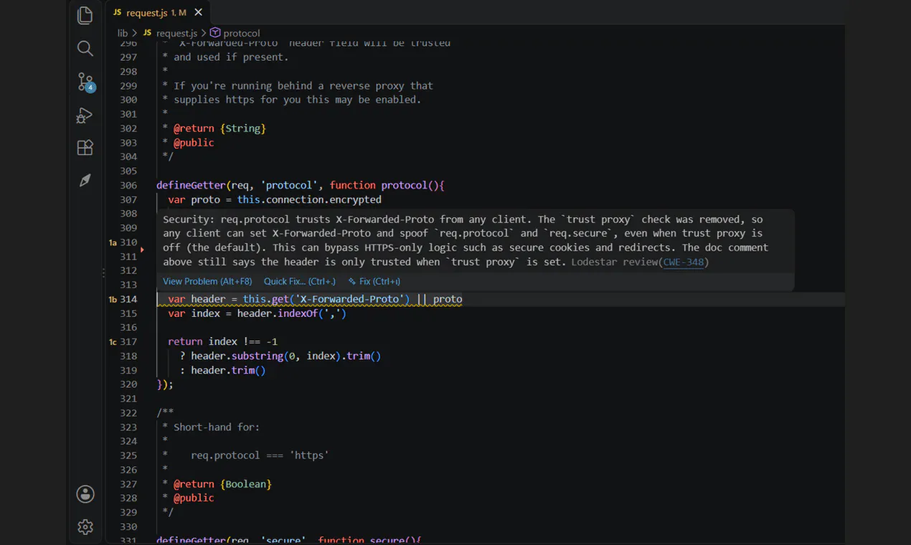Select the request.js editor tab
The width and height of the screenshot is (911, 545).
point(158,12)
